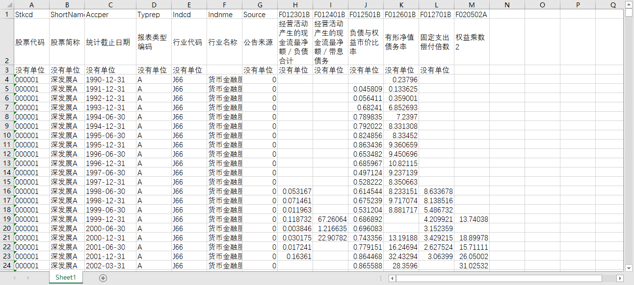Select row 24 header

click(7, 265)
